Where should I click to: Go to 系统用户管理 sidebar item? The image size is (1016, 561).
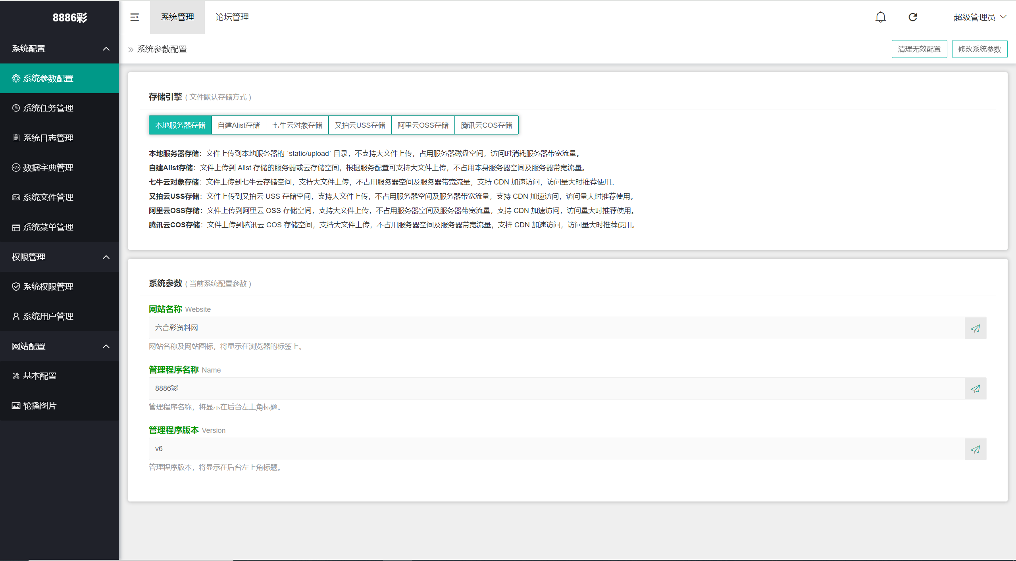[48, 316]
